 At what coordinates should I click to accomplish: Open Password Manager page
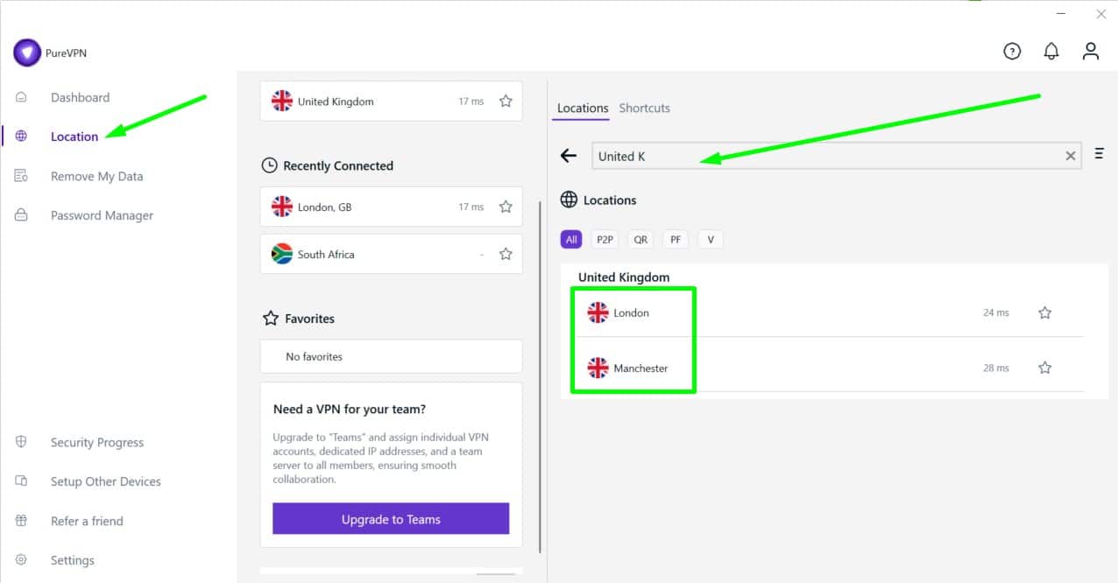coord(102,215)
